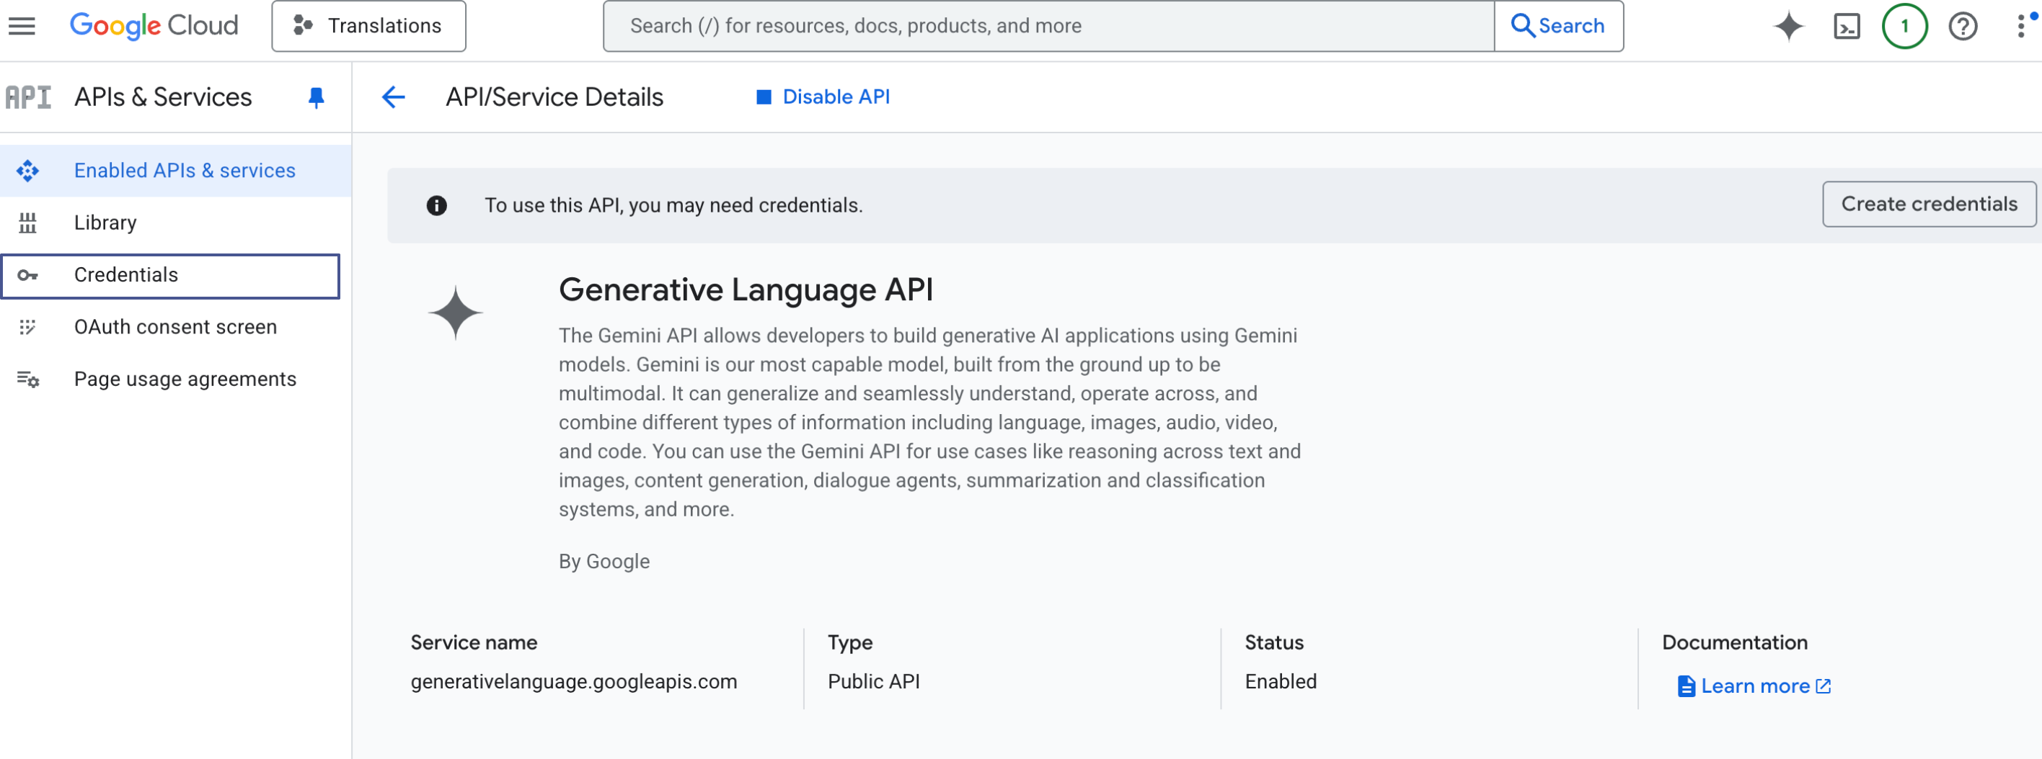
Task: Open notifications badge showing 1
Action: pos(1904,26)
